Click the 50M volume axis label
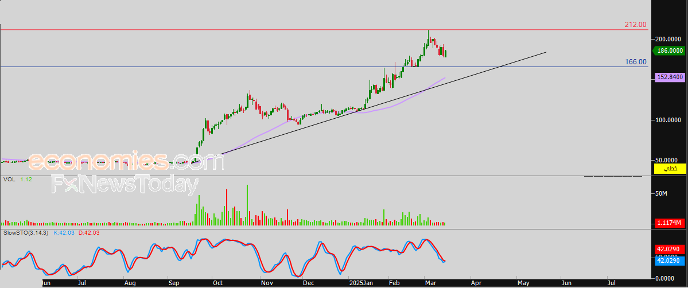 click(662, 193)
